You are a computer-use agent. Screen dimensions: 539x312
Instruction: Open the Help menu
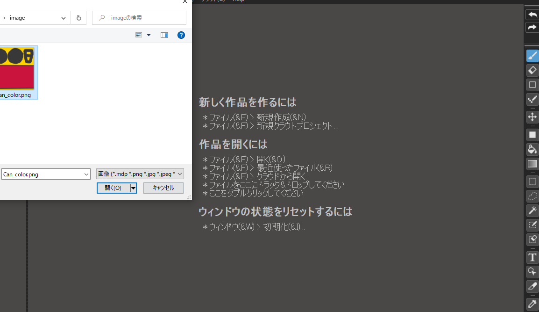[x=238, y=1]
